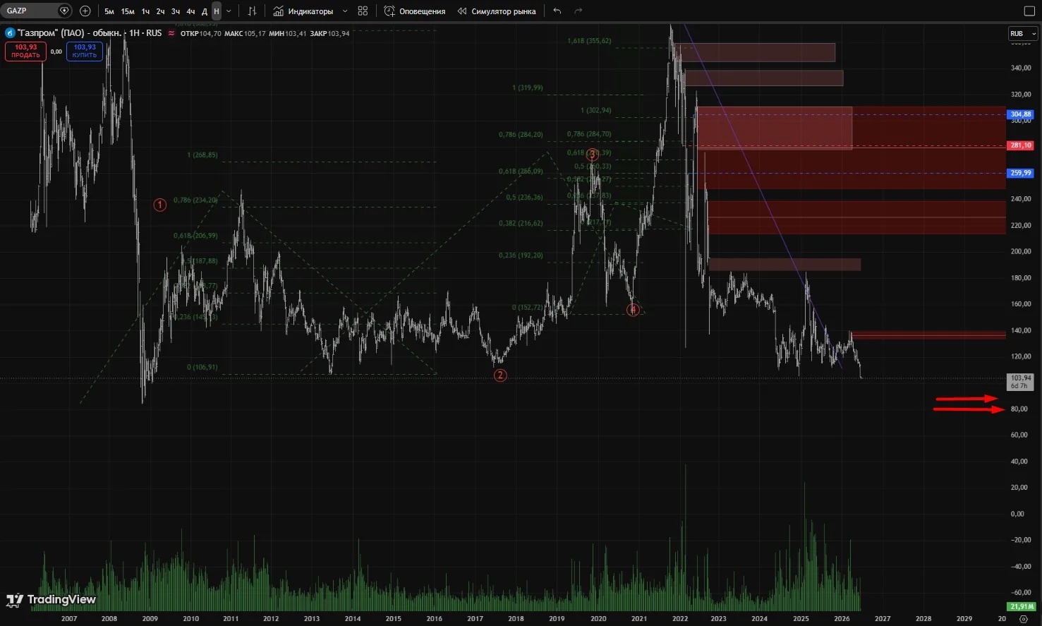Undo the last chart action
The image size is (1042, 626).
[x=557, y=11]
